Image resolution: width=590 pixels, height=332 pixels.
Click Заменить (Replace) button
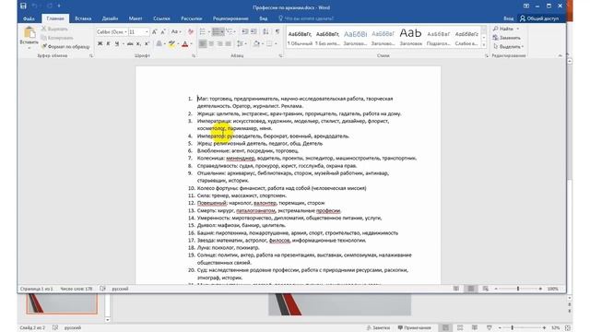[507, 38]
